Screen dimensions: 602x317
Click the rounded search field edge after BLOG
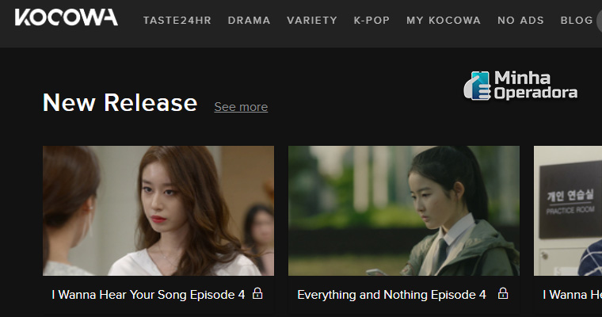(600, 21)
